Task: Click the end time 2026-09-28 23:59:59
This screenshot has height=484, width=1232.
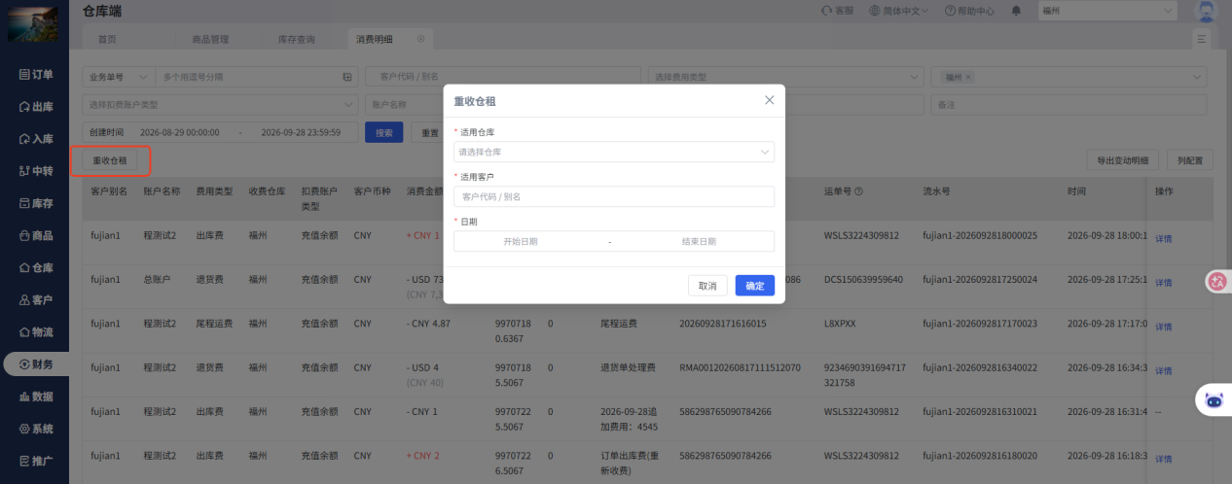Action: [301, 132]
